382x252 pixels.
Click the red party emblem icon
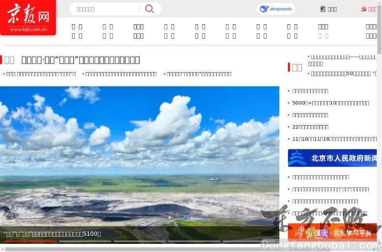(363, 9)
